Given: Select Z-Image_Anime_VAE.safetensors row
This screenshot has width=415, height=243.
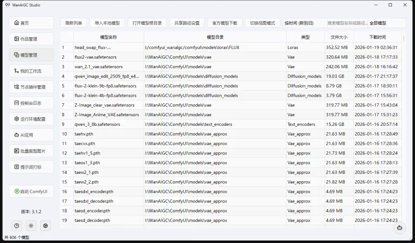Looking at the screenshot, I should [231, 115].
